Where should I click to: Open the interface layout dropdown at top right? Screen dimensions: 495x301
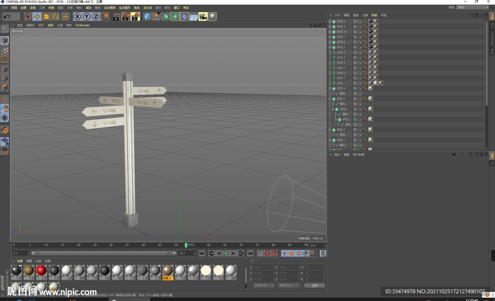(x=472, y=7)
